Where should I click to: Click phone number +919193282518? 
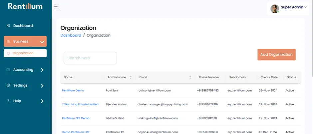(x=207, y=118)
